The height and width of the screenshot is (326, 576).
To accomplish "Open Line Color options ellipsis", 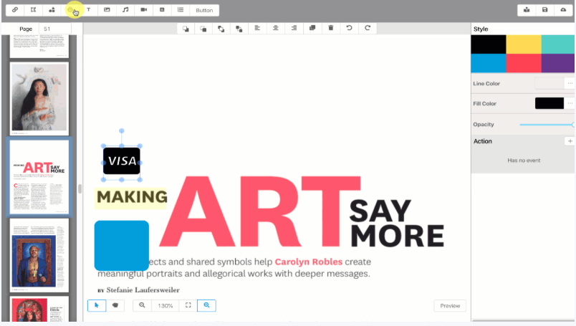I will [x=570, y=83].
